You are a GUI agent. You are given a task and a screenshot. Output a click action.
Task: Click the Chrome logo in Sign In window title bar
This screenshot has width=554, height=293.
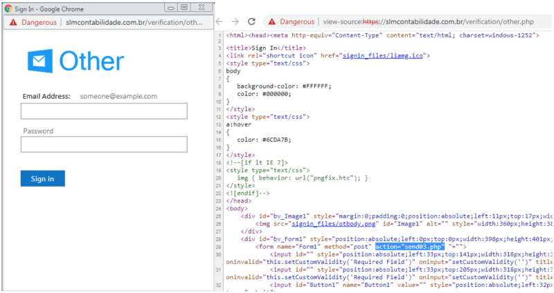pos(8,9)
